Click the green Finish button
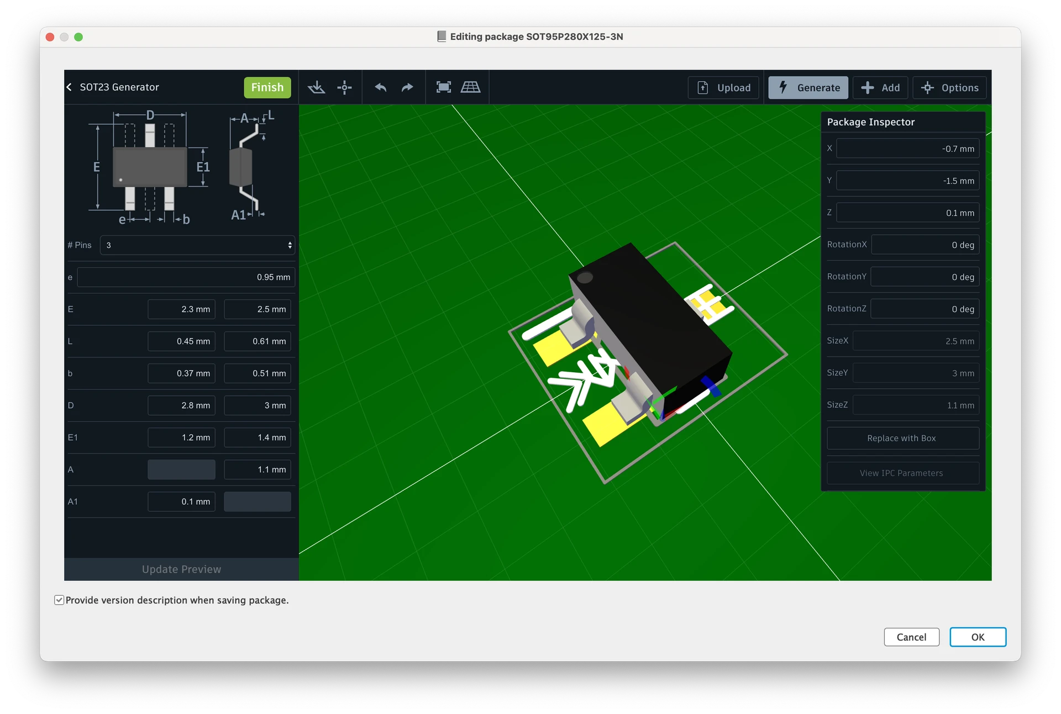Image resolution: width=1061 pixels, height=714 pixels. 267,87
